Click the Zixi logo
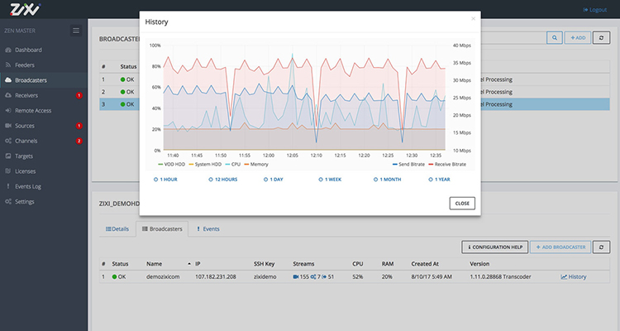 pyautogui.click(x=25, y=9)
